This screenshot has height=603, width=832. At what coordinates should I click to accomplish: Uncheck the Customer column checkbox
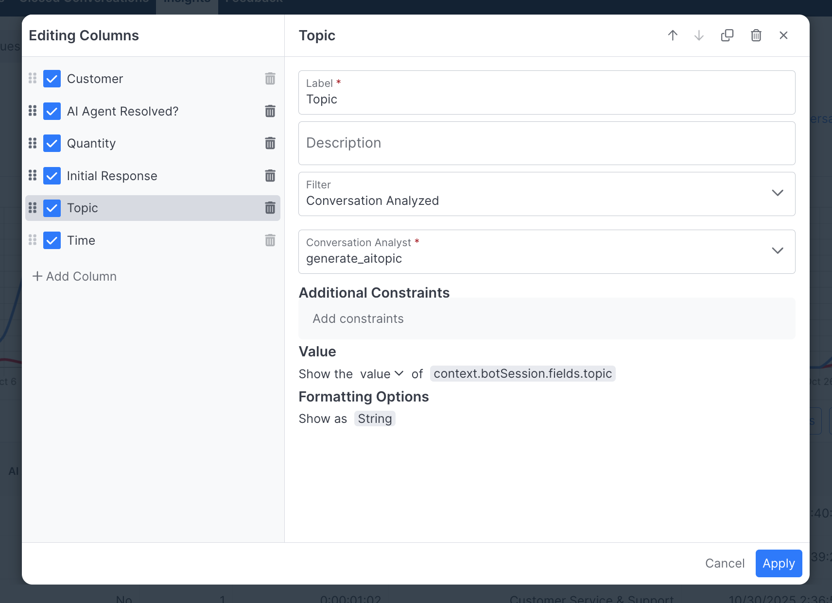pos(52,79)
